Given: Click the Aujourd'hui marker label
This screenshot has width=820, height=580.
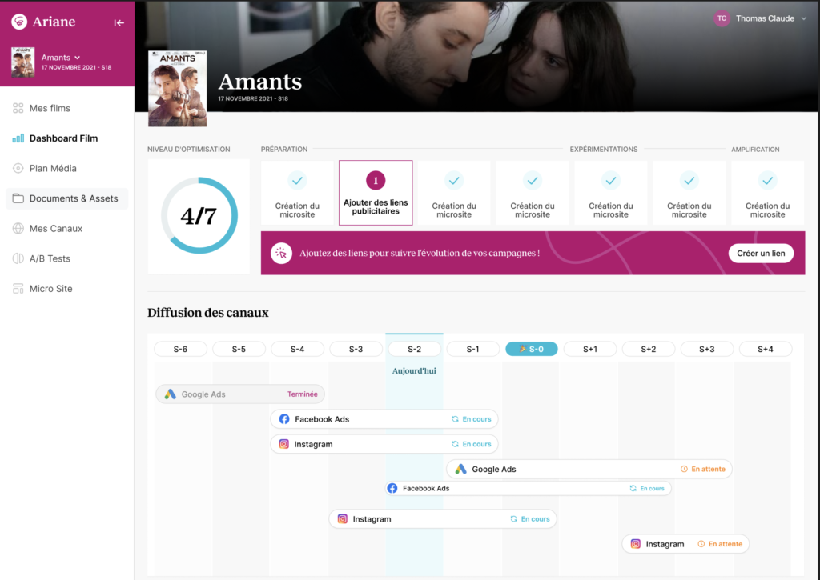Looking at the screenshot, I should (x=414, y=371).
